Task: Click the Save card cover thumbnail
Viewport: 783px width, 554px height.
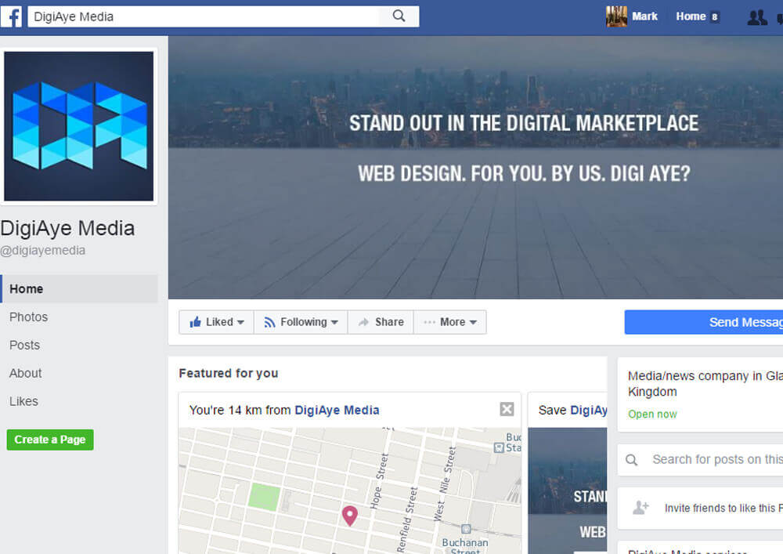Action: 567,491
